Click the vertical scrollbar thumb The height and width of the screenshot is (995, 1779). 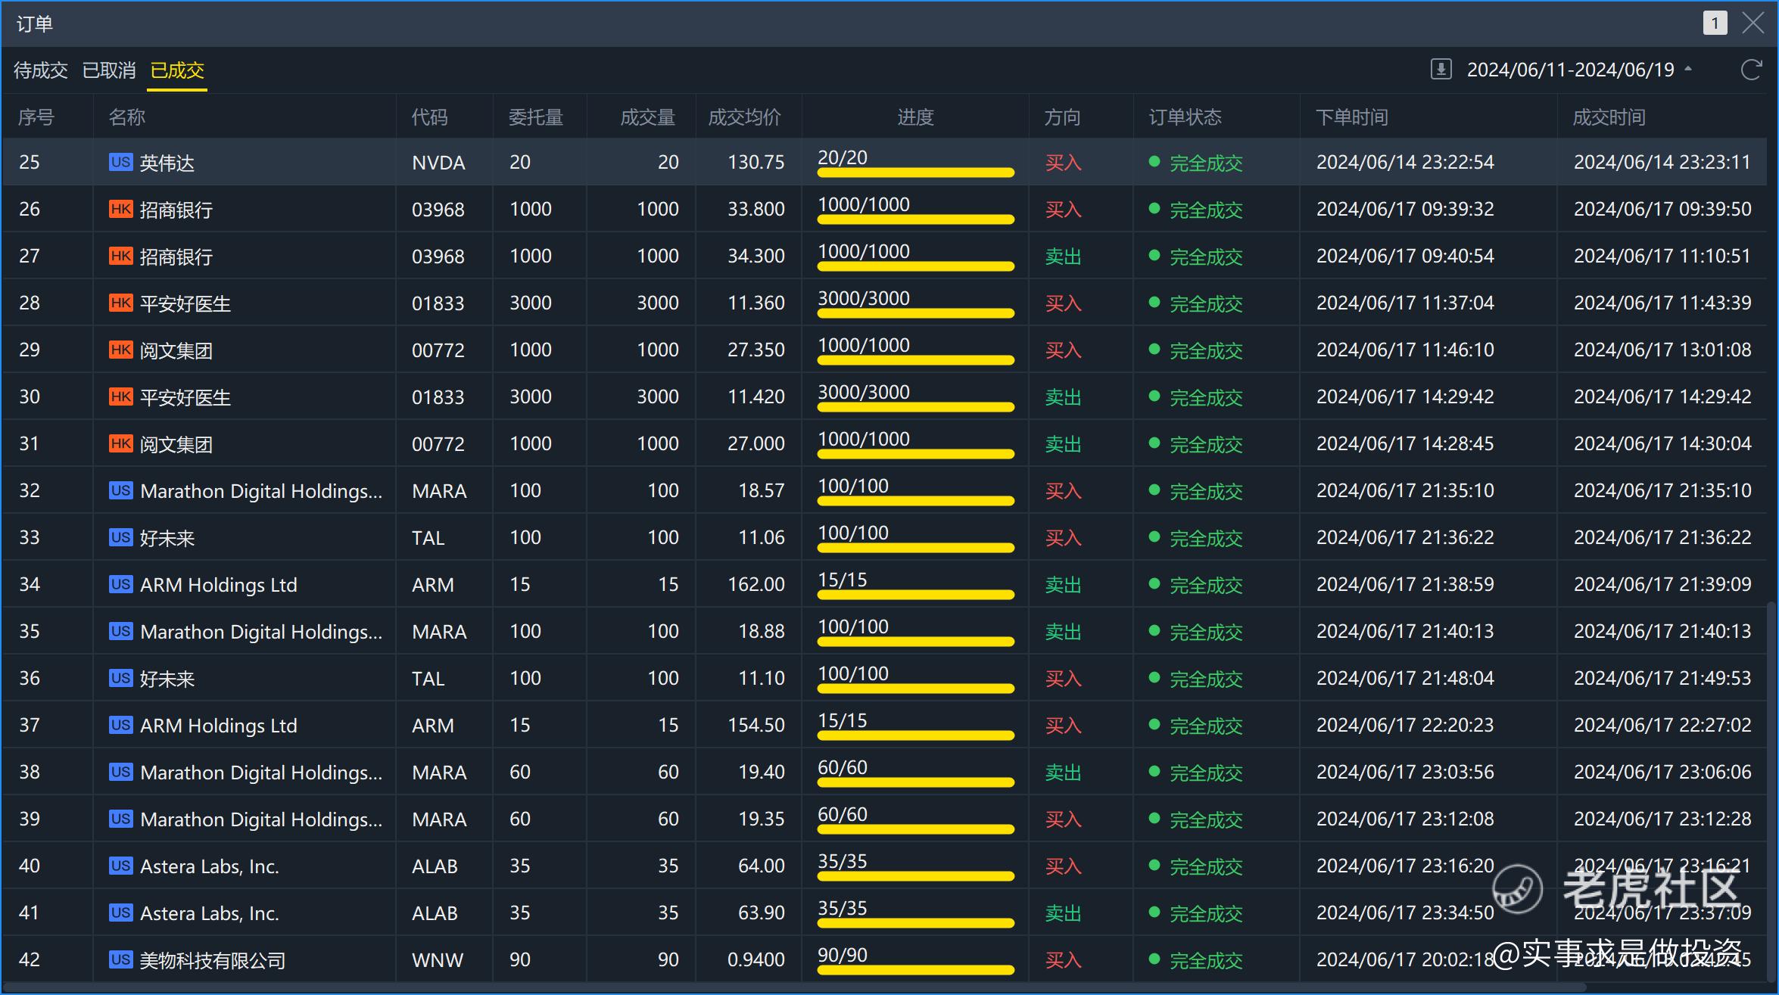(1770, 791)
